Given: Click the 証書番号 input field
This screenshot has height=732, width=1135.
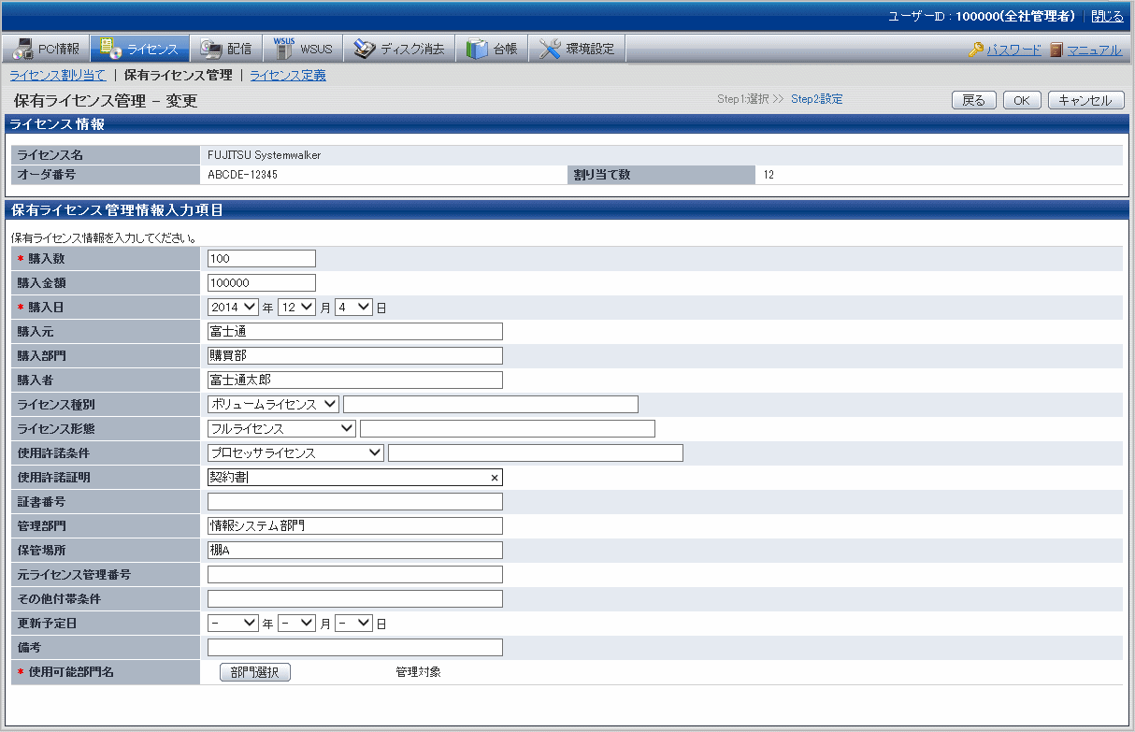Looking at the screenshot, I should [x=355, y=501].
